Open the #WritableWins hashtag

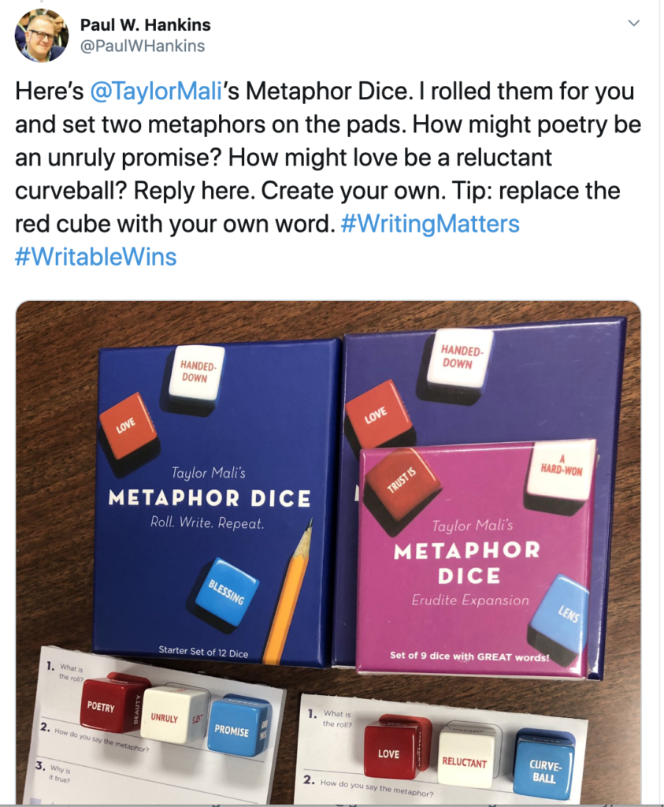pos(95,257)
